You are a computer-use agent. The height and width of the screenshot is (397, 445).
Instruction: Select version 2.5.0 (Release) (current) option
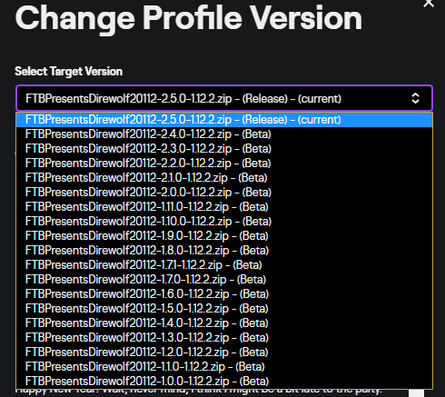pos(224,120)
